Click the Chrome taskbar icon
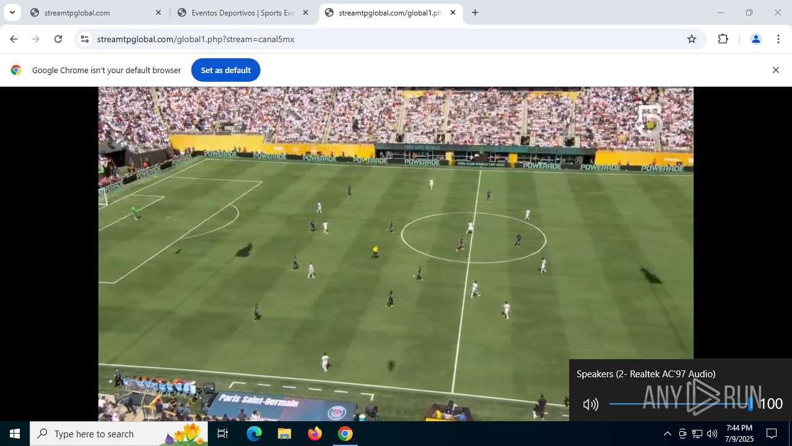The image size is (792, 446). [x=345, y=434]
